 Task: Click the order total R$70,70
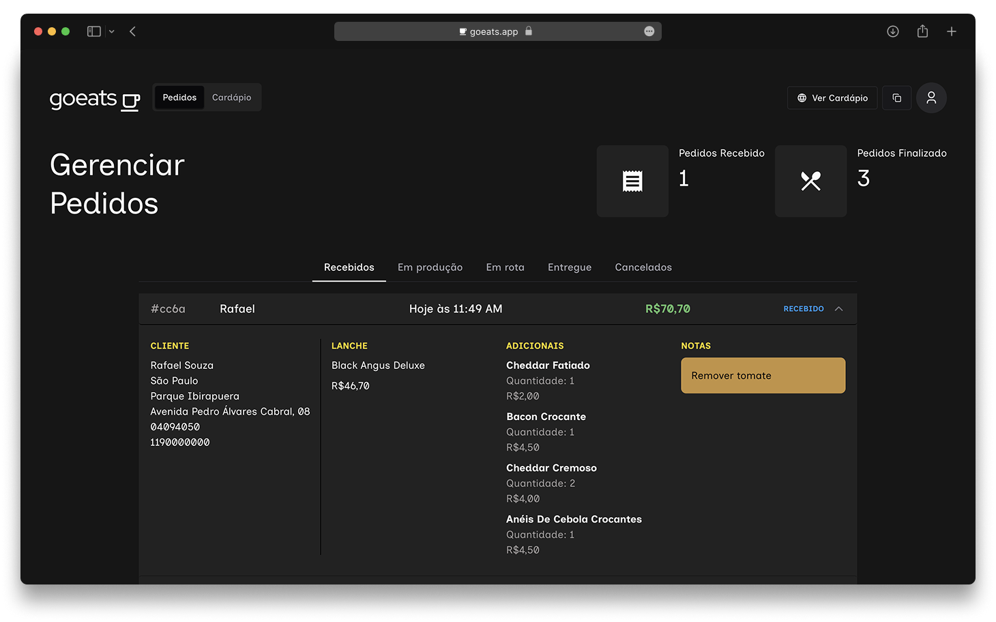pyautogui.click(x=668, y=309)
